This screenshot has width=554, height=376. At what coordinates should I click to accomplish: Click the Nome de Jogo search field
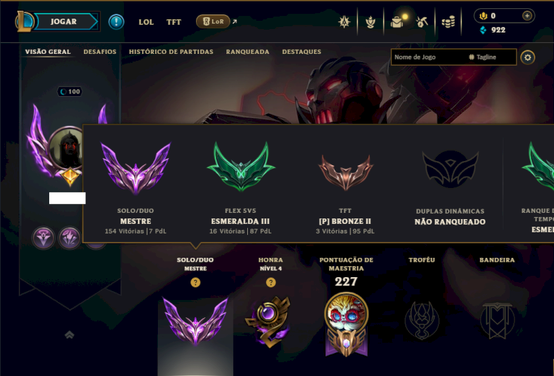[454, 57]
